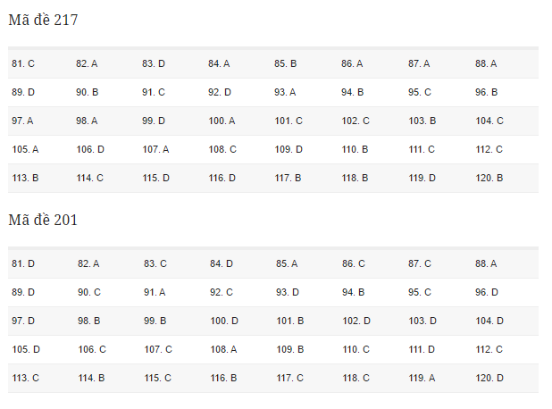This screenshot has width=552, height=409.
Task: Click cell 85. B in the Mã đề 217 table
Action: coord(286,64)
